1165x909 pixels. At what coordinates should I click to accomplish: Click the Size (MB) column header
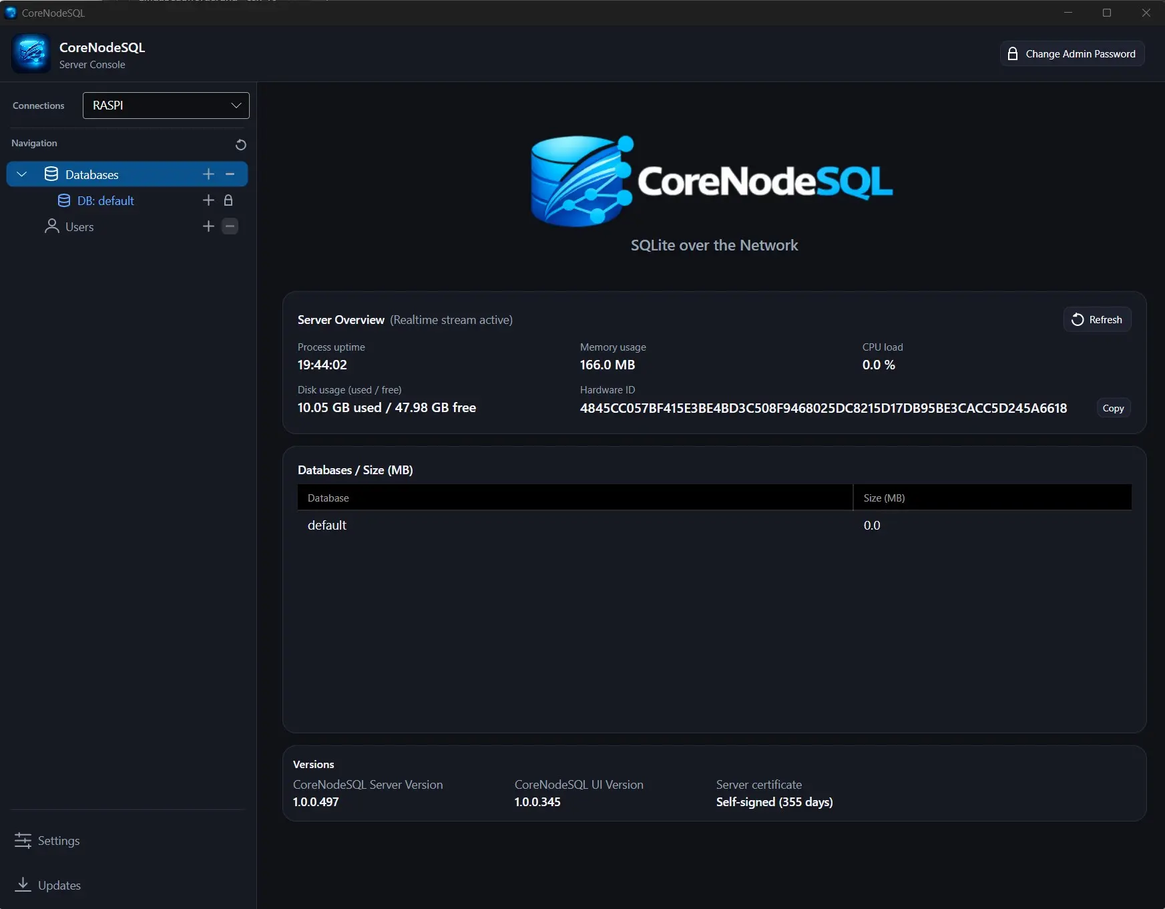click(992, 498)
